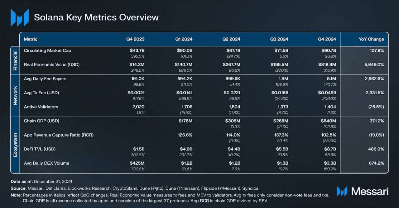Click the Avg Daily DEX Volume label

46,163
